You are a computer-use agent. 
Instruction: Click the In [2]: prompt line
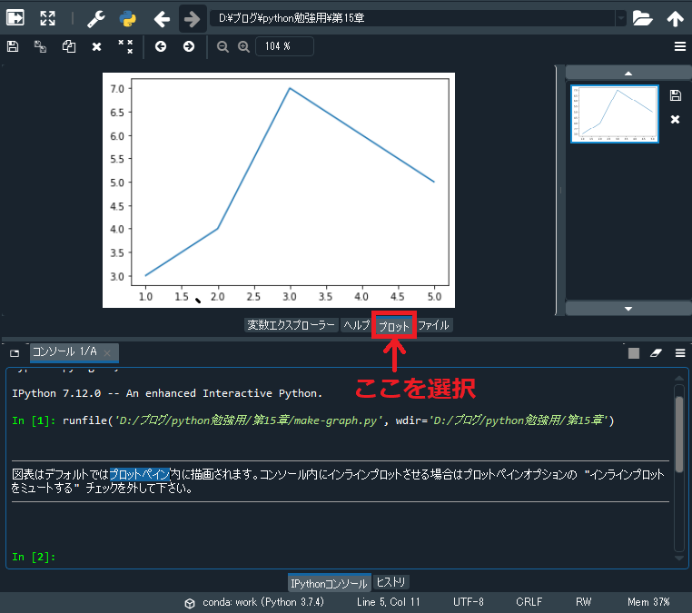pyautogui.click(x=34, y=557)
